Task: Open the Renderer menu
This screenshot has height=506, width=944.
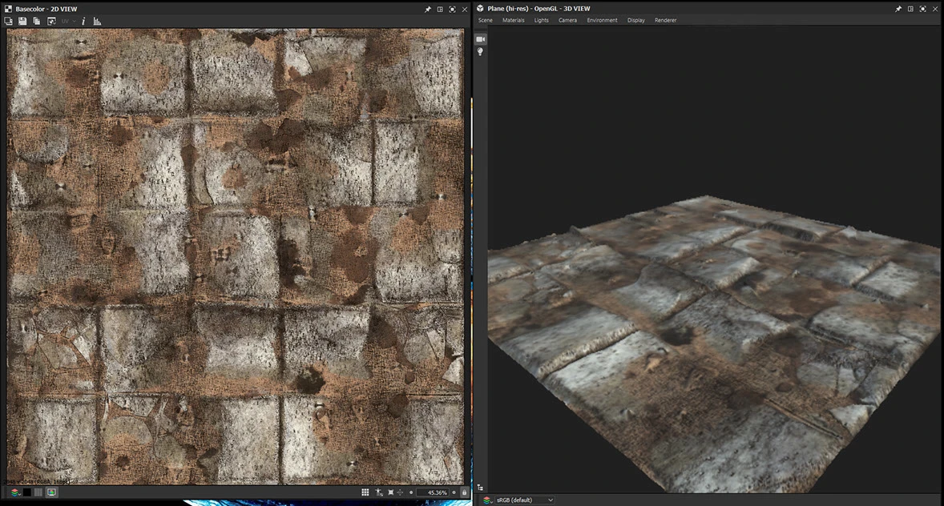Action: [665, 20]
